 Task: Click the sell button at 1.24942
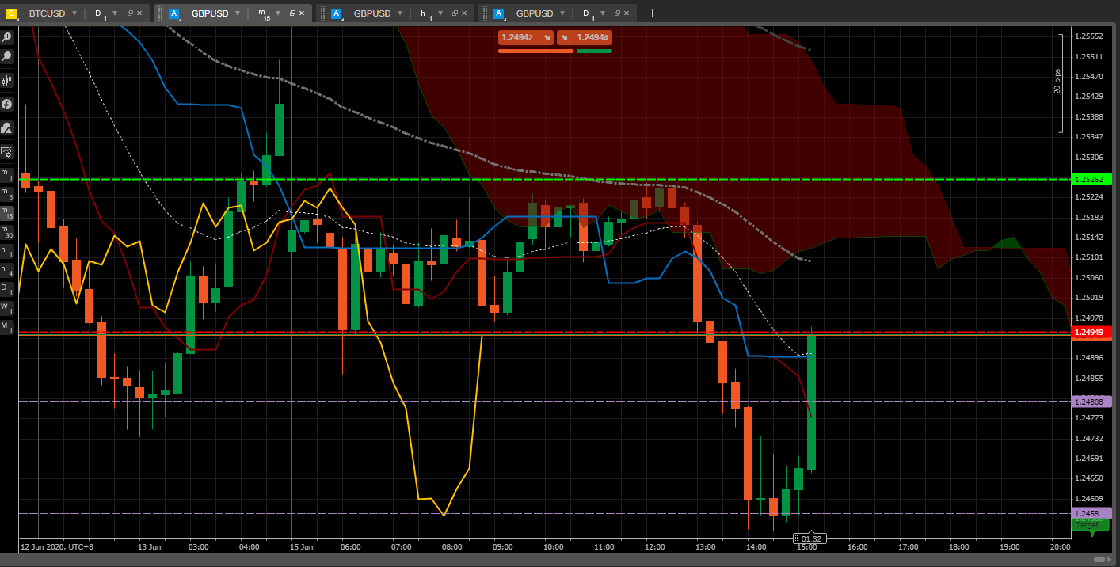tap(525, 37)
